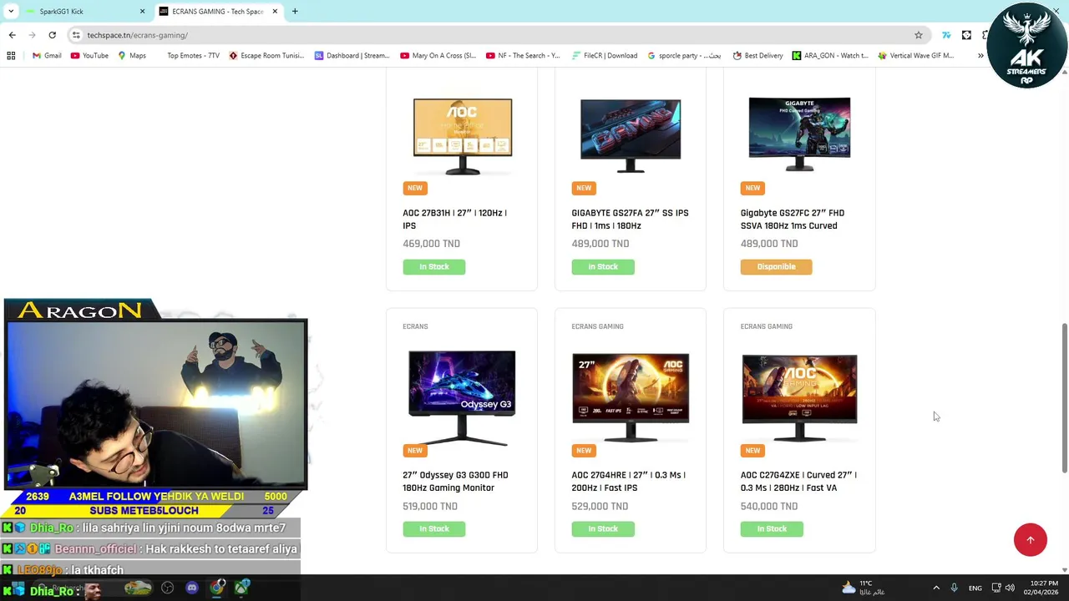Open the Mary On A Cross bookmark
Image resolution: width=1069 pixels, height=601 pixels.
pos(438,56)
